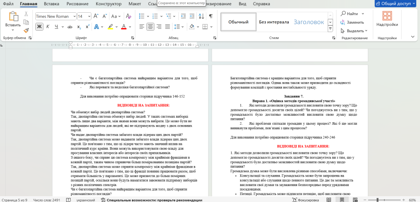Apply red font color swatch
This screenshot has width=420, height=202.
pyautogui.click(x=123, y=27)
